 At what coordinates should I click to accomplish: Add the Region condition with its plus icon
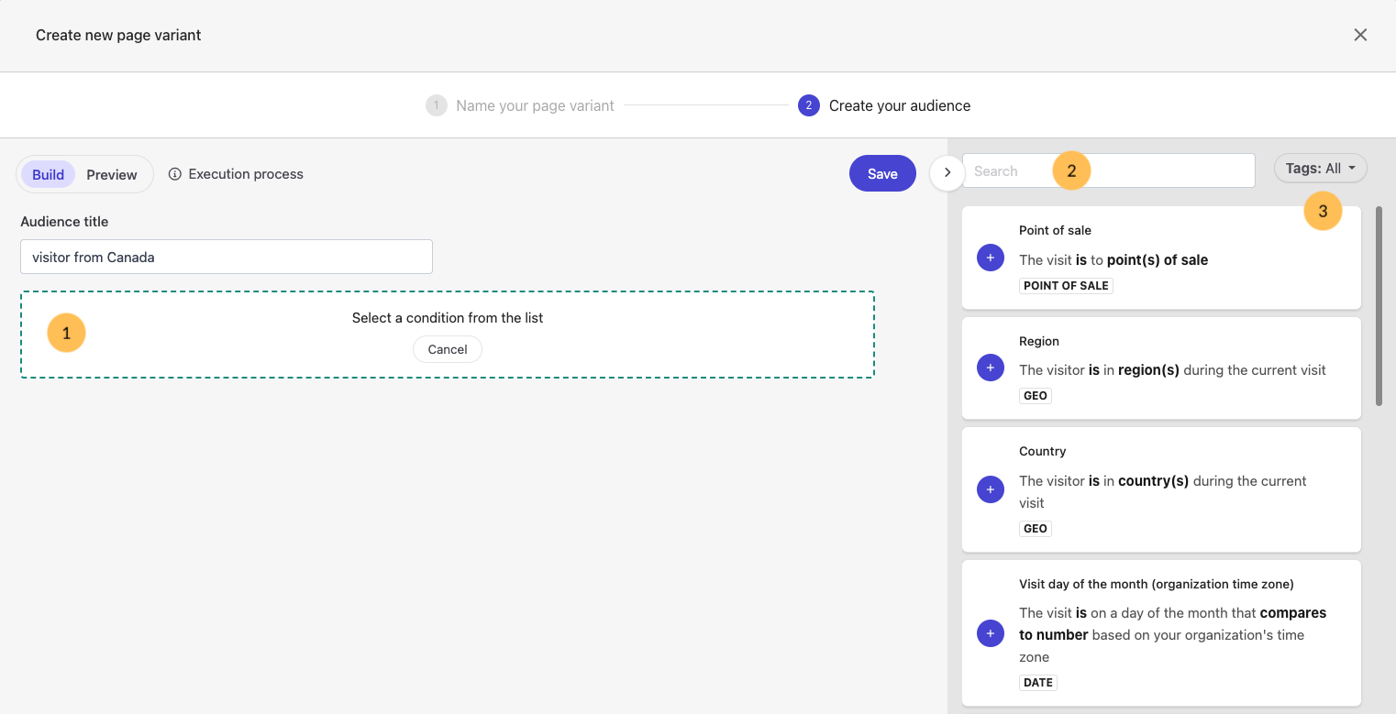(x=990, y=368)
